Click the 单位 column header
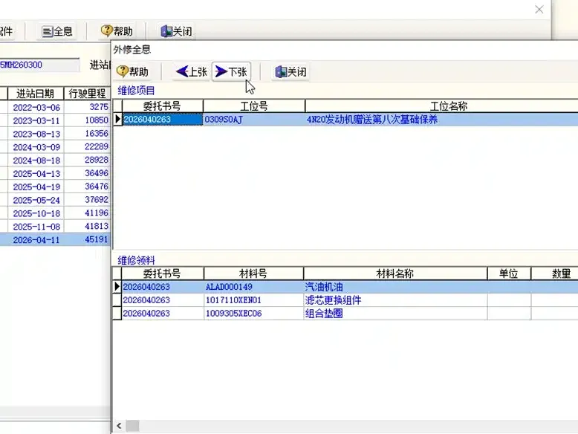The width and height of the screenshot is (578, 434). [x=509, y=273]
